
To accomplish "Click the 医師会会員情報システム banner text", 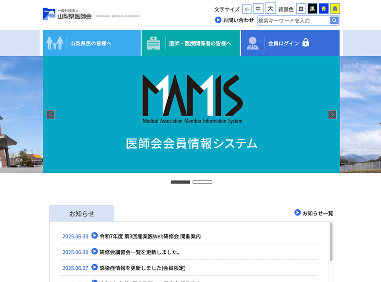I will [191, 143].
